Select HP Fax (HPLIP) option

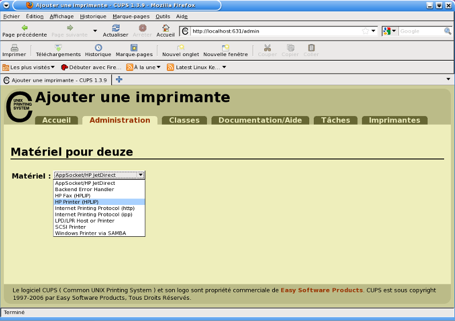(99, 196)
